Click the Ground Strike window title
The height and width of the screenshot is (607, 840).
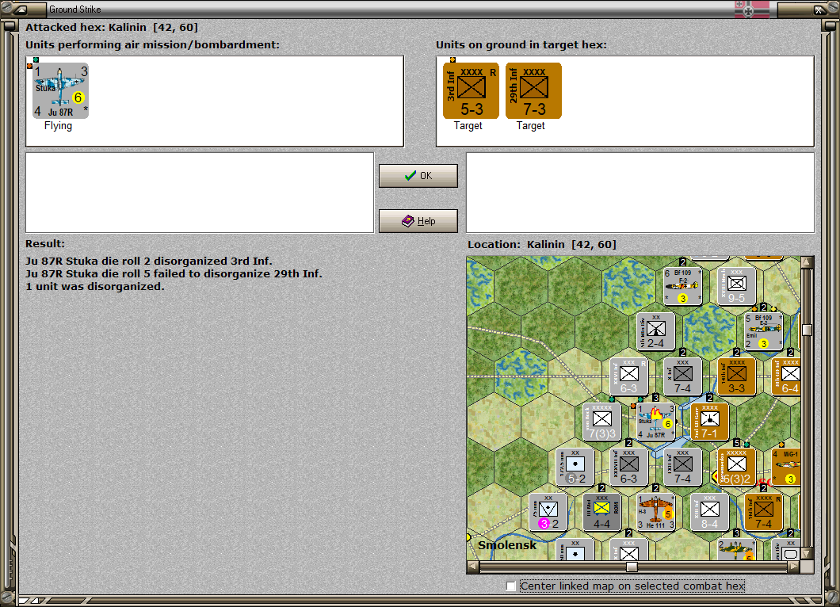[x=75, y=9]
